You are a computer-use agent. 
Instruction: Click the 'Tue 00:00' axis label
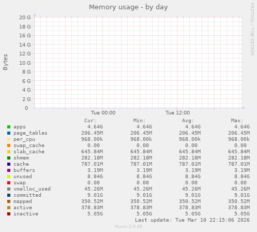click(x=103, y=113)
